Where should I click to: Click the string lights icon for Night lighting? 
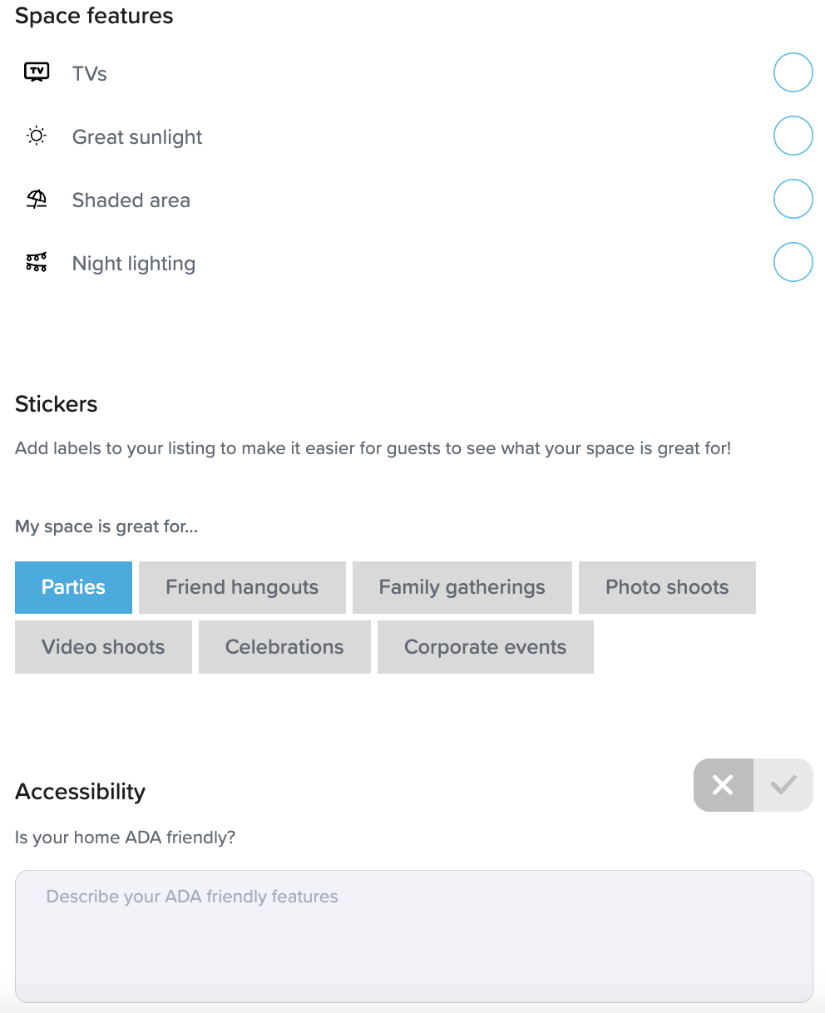point(37,263)
